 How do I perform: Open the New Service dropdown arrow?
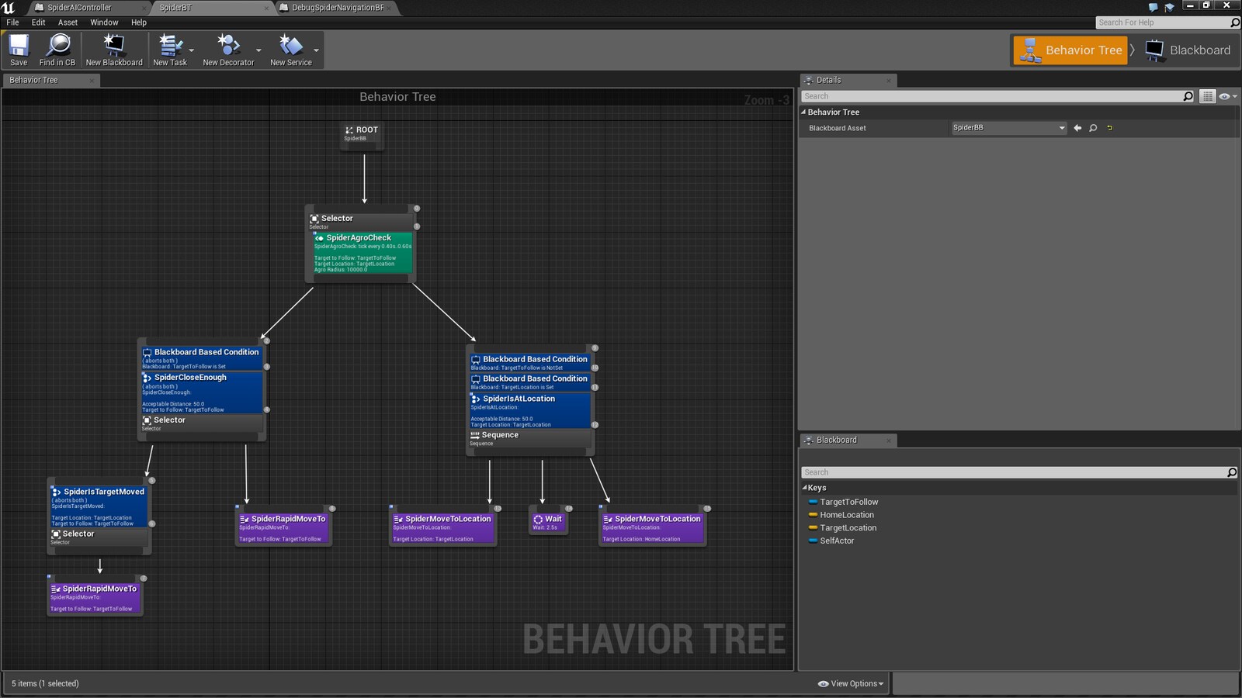pyautogui.click(x=316, y=50)
